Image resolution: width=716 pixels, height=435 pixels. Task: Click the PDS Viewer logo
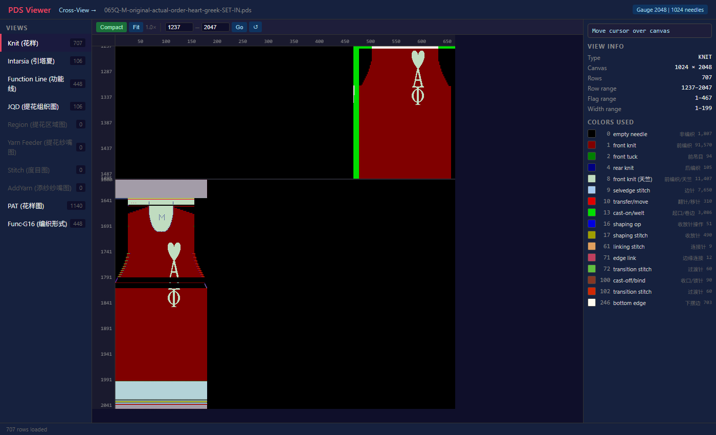coord(30,10)
